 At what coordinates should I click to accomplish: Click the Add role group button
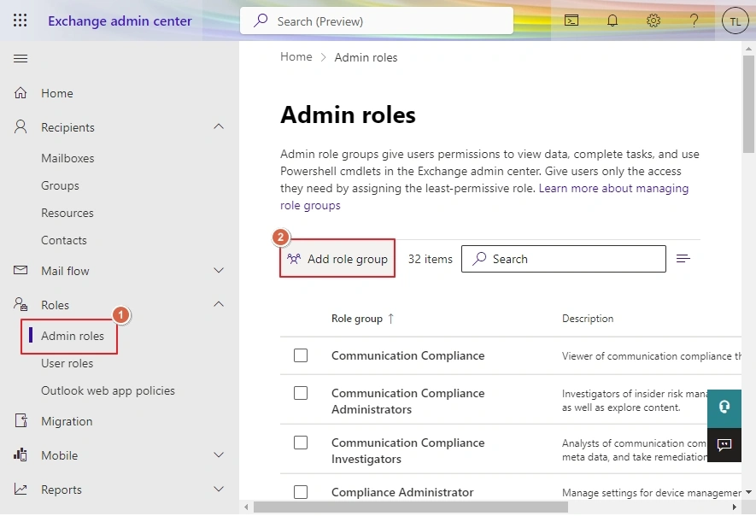click(337, 259)
